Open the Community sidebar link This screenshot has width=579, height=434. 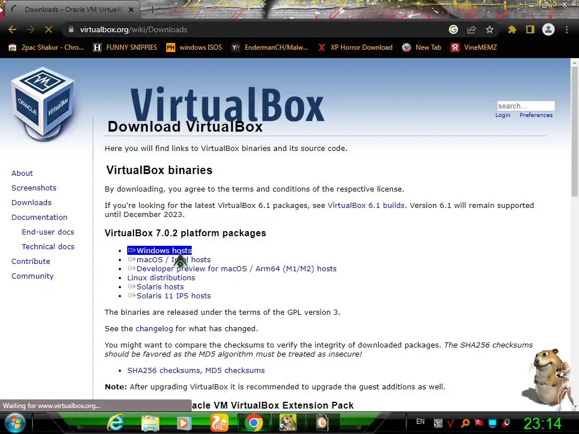32,276
